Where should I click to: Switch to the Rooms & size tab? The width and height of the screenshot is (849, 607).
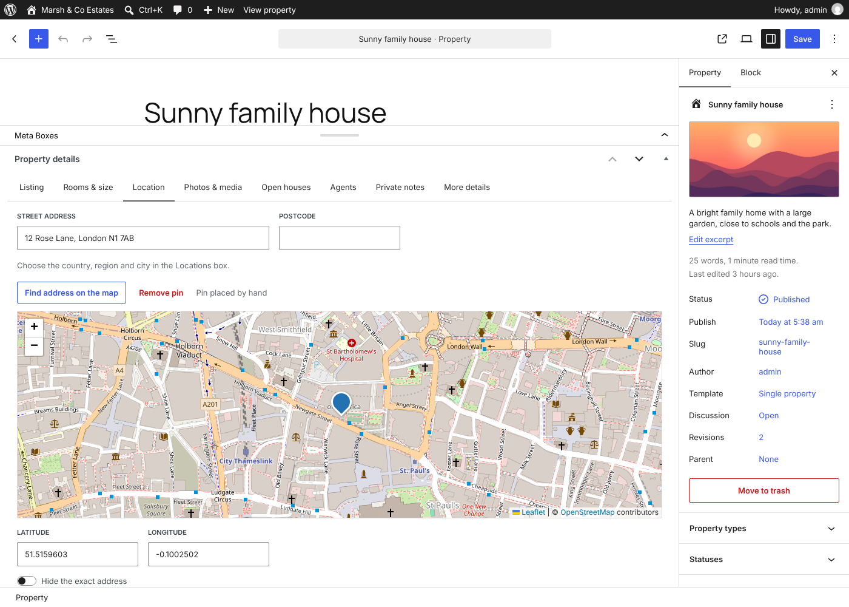(x=88, y=188)
